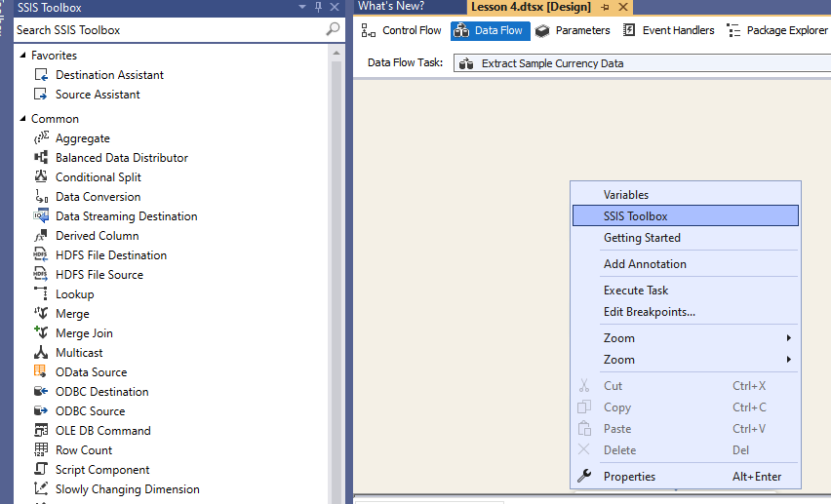
Task: Select the Data Conversion icon
Action: point(41,197)
